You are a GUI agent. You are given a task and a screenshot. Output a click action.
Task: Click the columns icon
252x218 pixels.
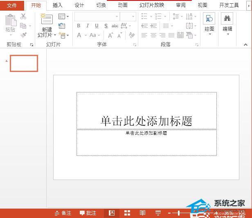166,26
